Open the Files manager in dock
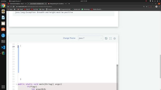The height and width of the screenshot is (90, 161). click(3, 23)
